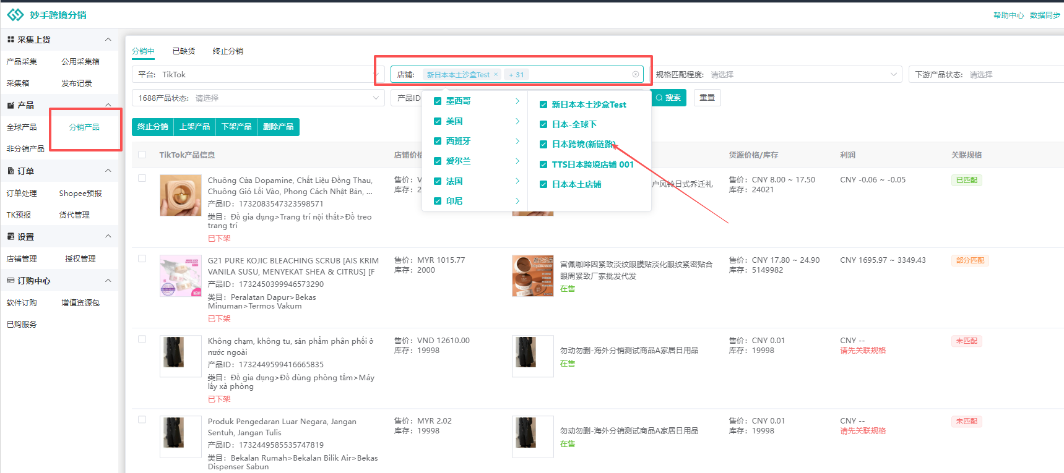Switch to the 终止分销 tab

pos(228,51)
